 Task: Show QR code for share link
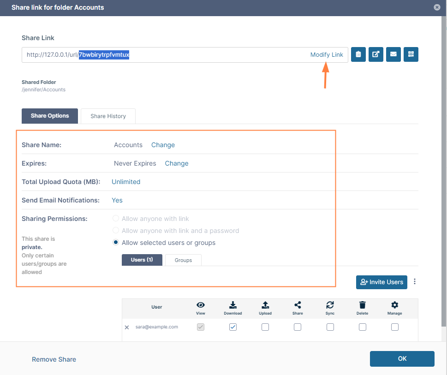click(x=411, y=54)
